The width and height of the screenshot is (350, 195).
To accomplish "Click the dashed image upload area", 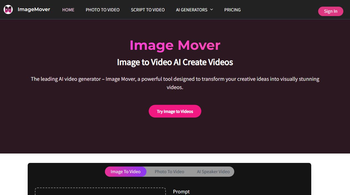I will (100, 192).
